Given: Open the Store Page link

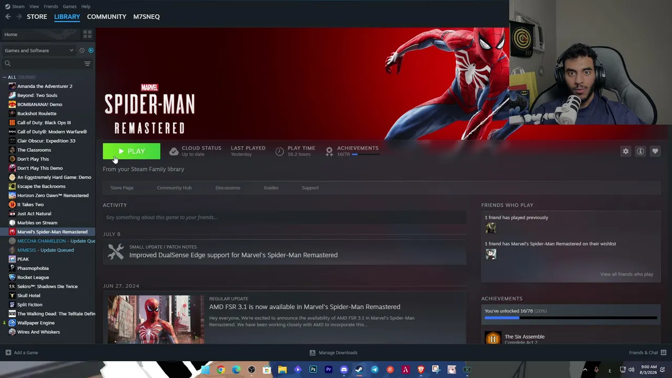Looking at the screenshot, I should pyautogui.click(x=122, y=188).
